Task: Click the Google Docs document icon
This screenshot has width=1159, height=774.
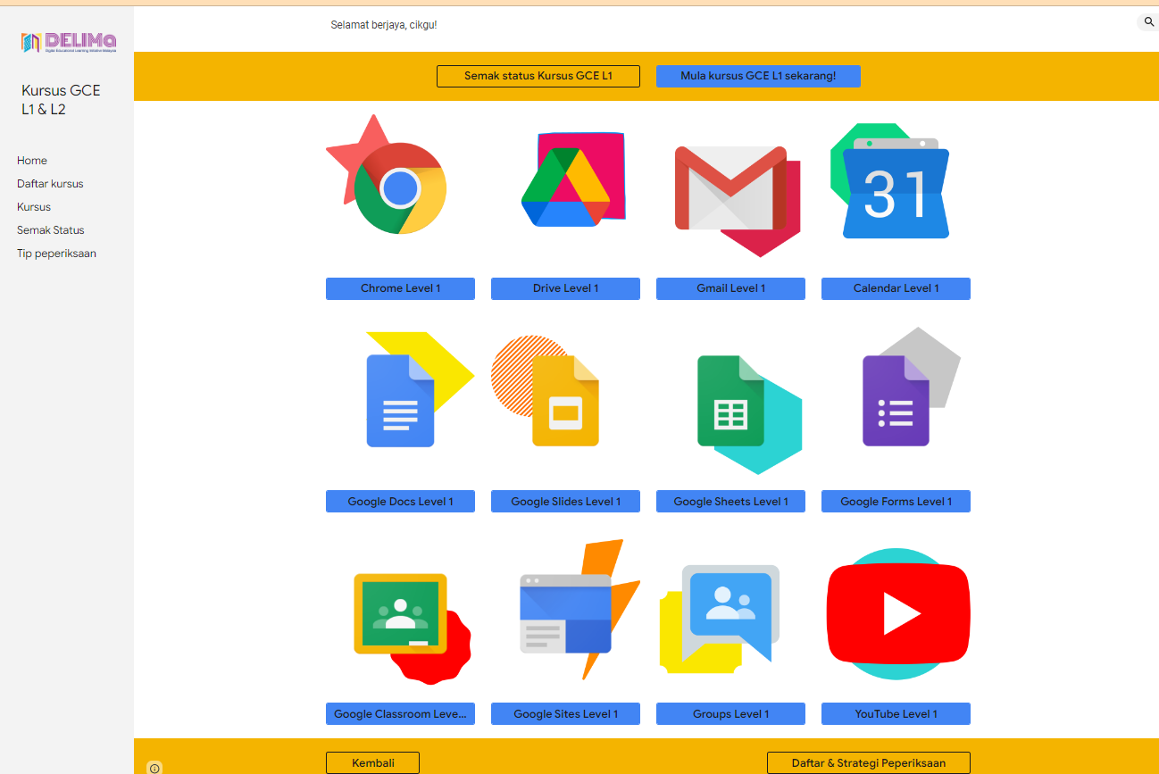Action: click(x=400, y=401)
